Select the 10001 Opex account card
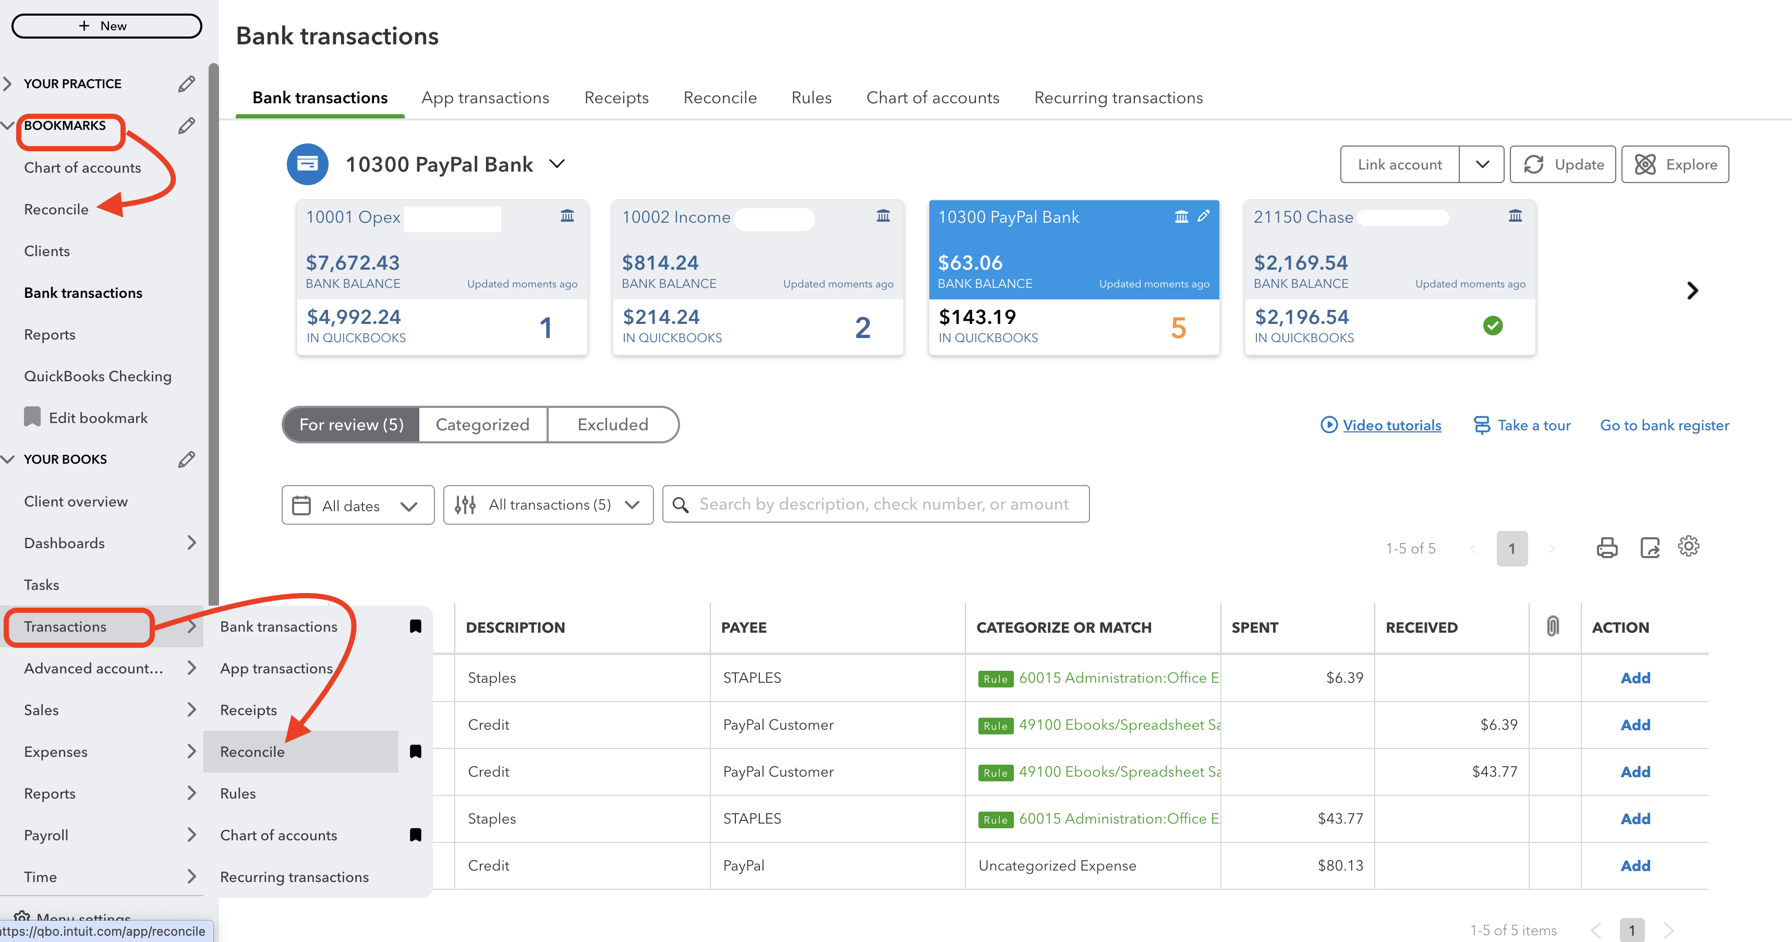Viewport: 1792px width, 942px height. [442, 279]
